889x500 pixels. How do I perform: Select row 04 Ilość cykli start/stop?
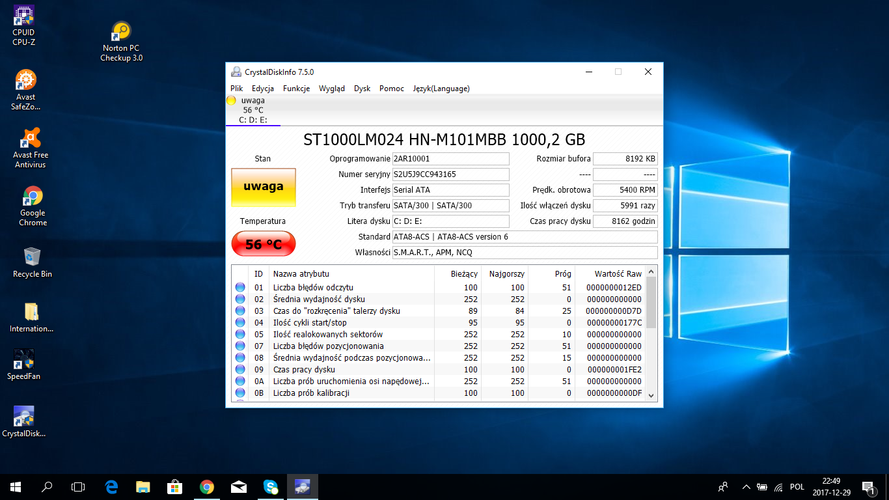coord(439,322)
